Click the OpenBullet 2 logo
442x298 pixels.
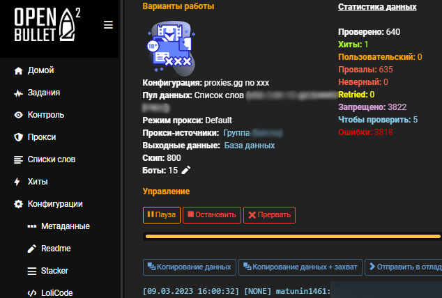pyautogui.click(x=47, y=24)
